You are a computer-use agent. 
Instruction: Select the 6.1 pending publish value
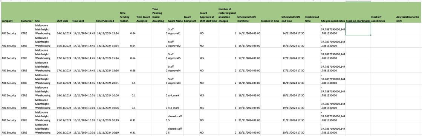coord(128,79)
